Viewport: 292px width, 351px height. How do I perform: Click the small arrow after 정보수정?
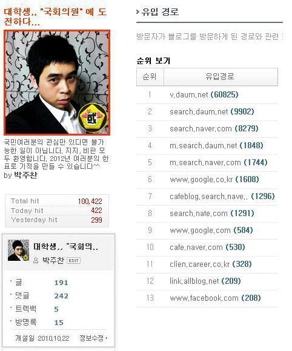coord(106,338)
